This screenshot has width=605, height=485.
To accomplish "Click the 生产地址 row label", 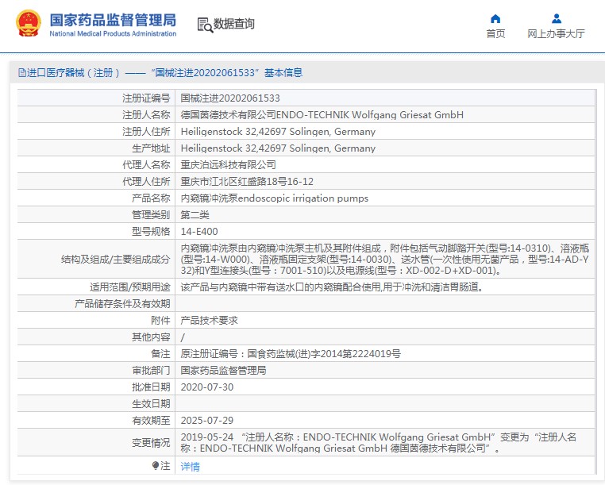I will point(151,148).
